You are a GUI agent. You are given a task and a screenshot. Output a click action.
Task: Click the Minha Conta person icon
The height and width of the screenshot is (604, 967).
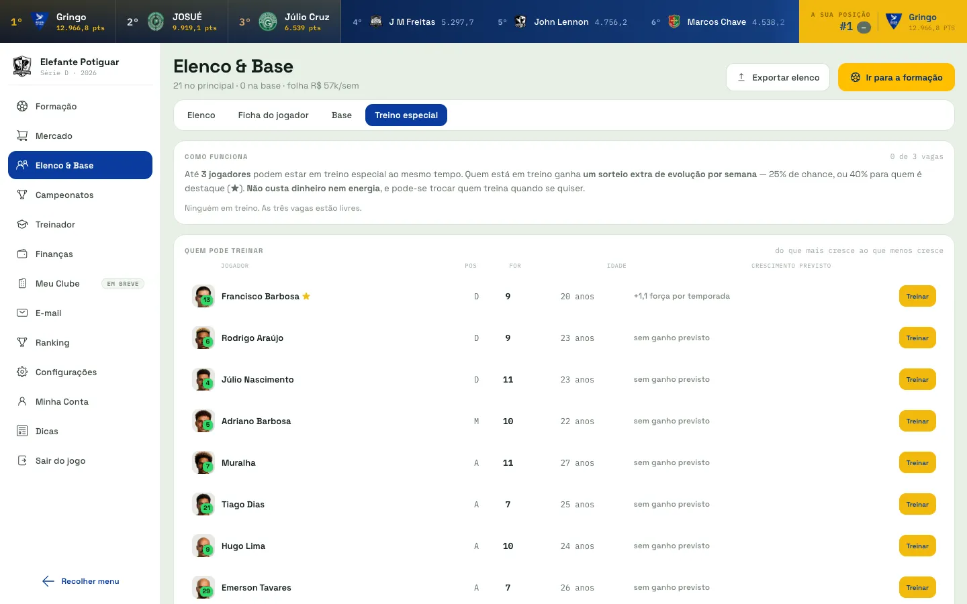click(22, 401)
